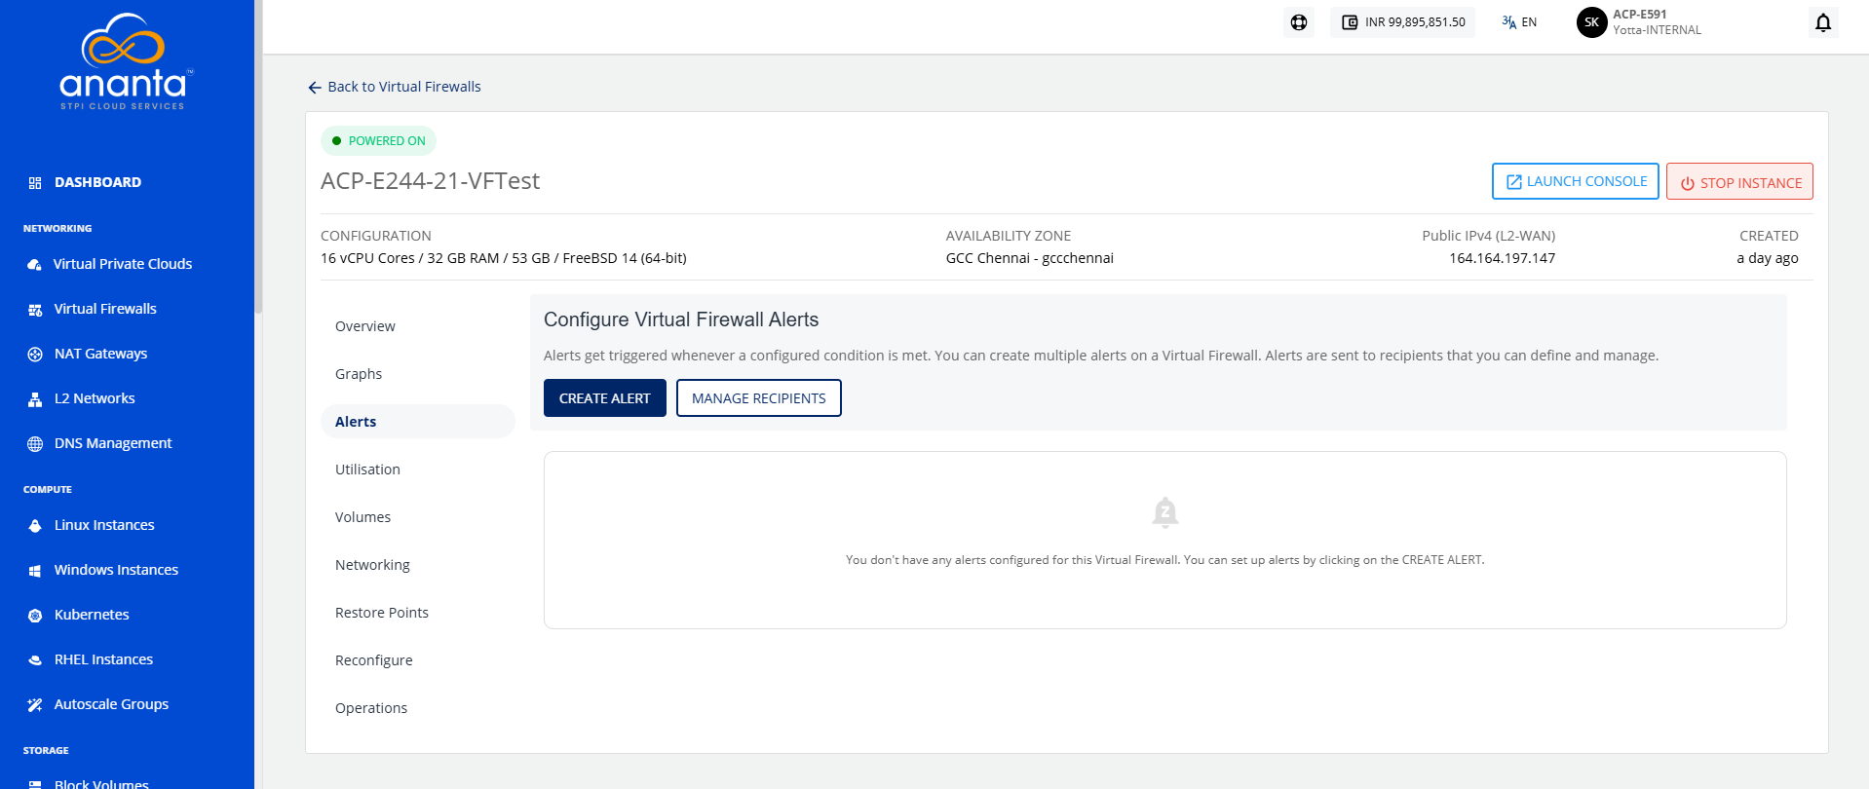Click the DNS Management globe icon
Screen dimensions: 1869x789
35,444
